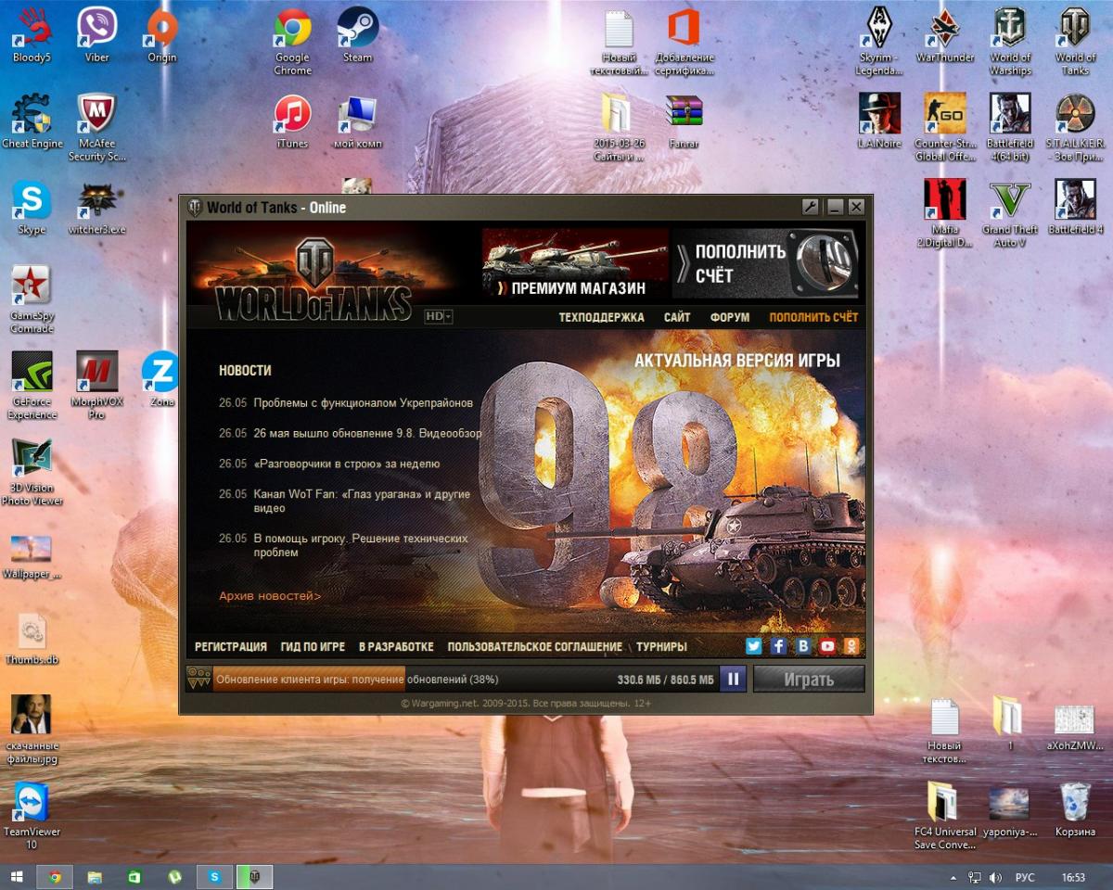Open the Facebook social icon

[x=778, y=646]
